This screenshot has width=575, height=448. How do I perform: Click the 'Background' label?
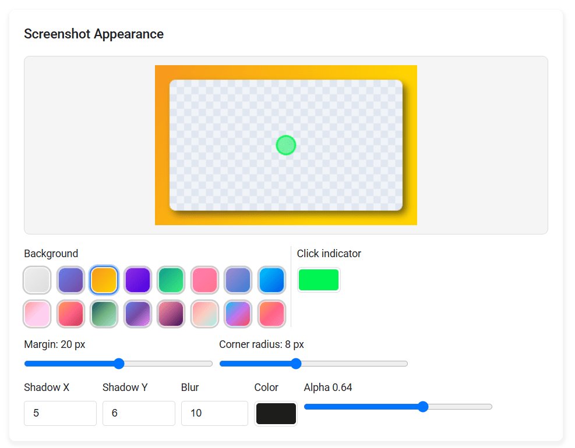tap(51, 254)
